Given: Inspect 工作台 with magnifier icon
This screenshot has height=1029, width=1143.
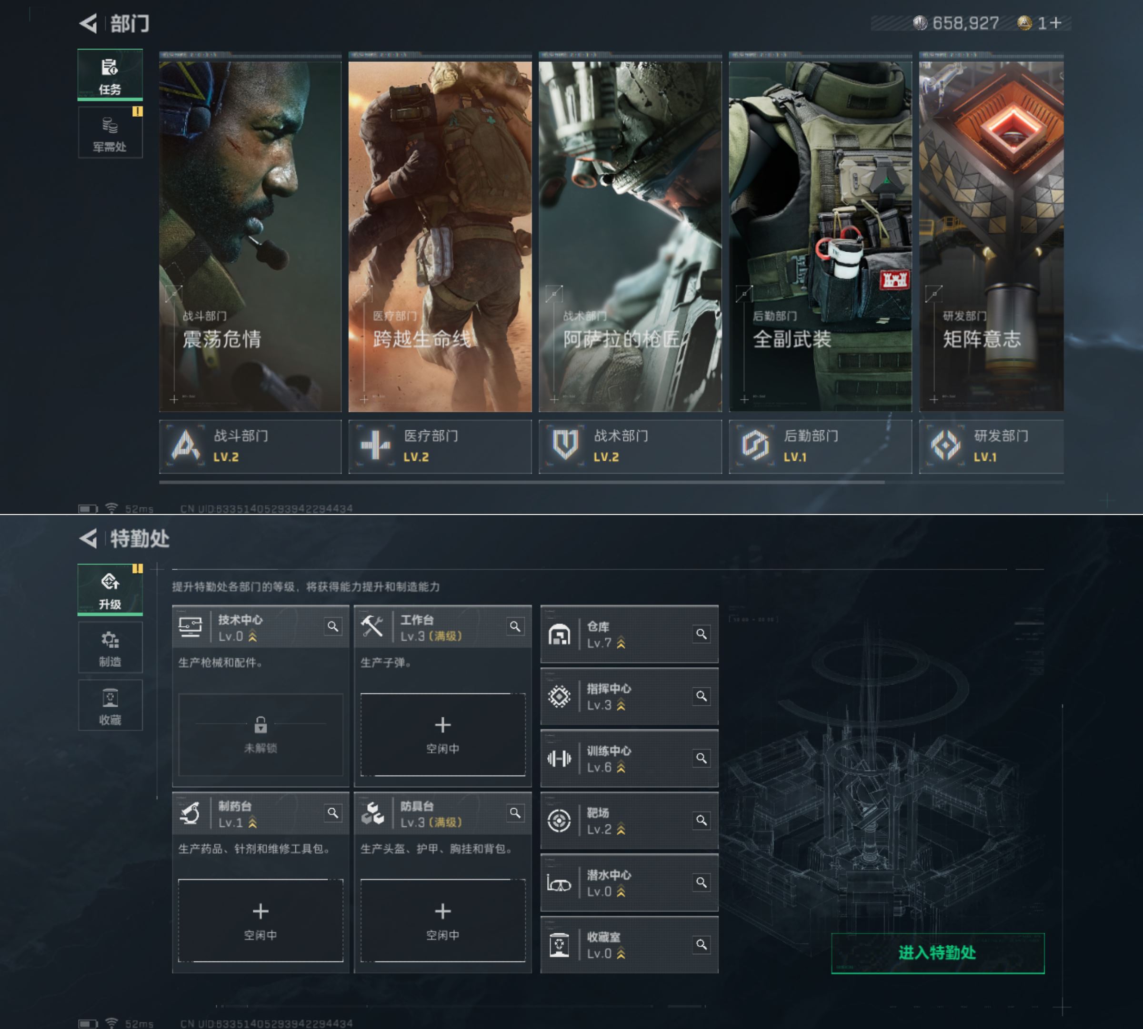Looking at the screenshot, I should 515,626.
